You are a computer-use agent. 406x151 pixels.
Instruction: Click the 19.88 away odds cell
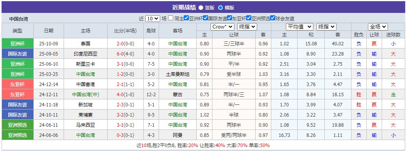click(x=338, y=125)
